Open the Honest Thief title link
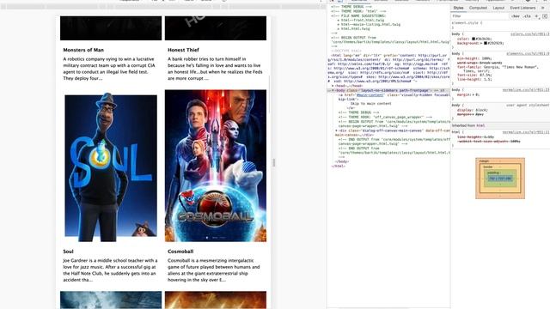 183,50
